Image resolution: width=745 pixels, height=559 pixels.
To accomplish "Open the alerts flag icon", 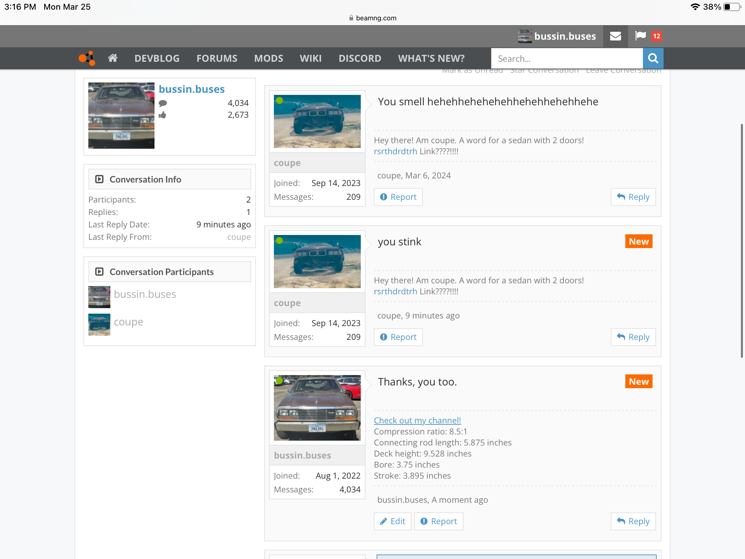I will tap(640, 36).
